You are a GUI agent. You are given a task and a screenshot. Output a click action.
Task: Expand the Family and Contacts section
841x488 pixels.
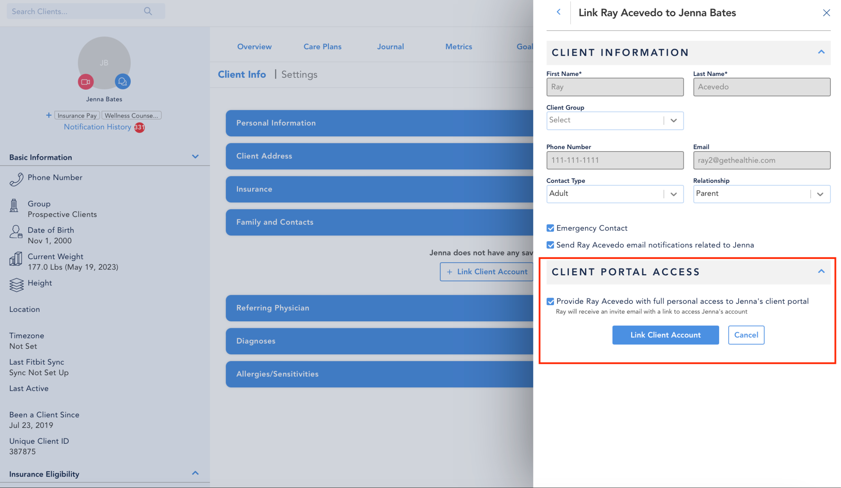(x=379, y=222)
